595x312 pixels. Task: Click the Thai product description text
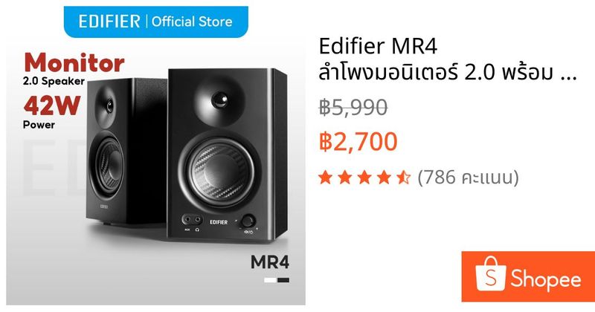pos(448,73)
